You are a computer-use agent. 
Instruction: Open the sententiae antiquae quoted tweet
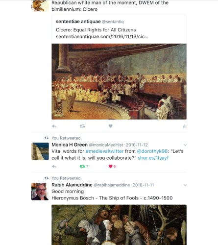click(119, 29)
